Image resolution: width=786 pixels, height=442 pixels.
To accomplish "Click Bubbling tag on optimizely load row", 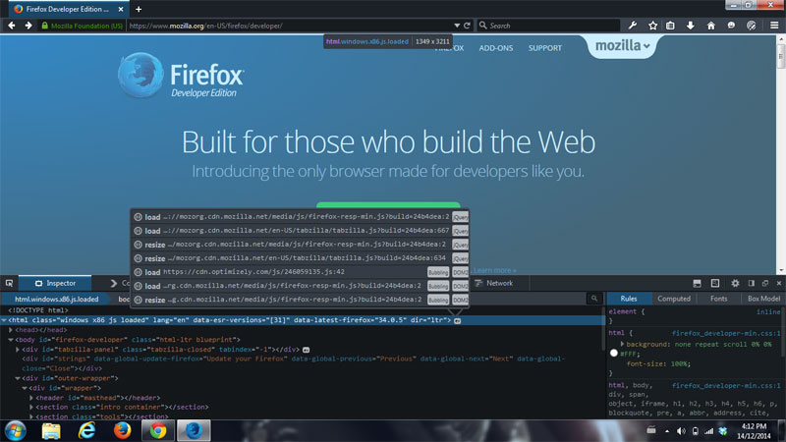I will click(438, 272).
